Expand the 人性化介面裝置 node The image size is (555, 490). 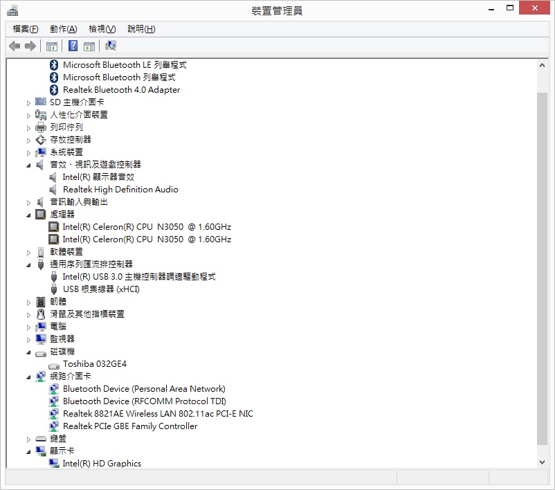click(28, 116)
